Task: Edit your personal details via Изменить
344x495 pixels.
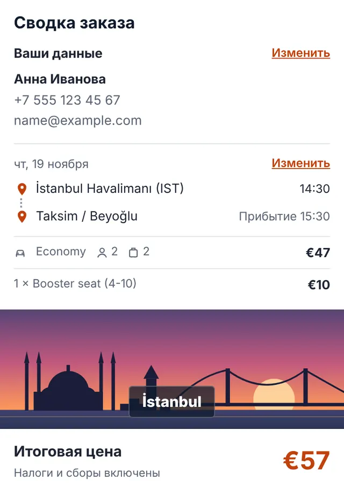Action: pos(300,53)
